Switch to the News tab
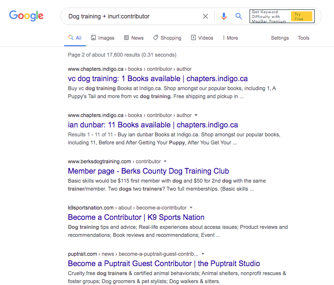The image size is (334, 285). (134, 38)
